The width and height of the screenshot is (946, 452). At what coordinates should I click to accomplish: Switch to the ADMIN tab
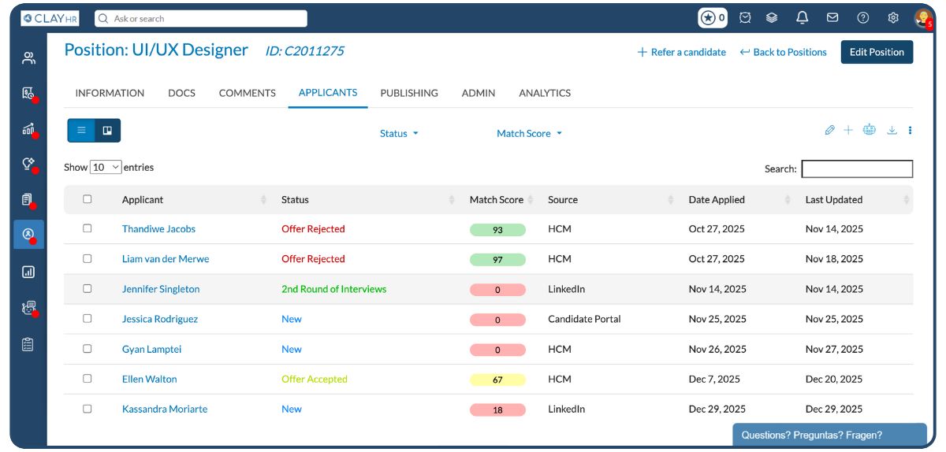pos(479,93)
